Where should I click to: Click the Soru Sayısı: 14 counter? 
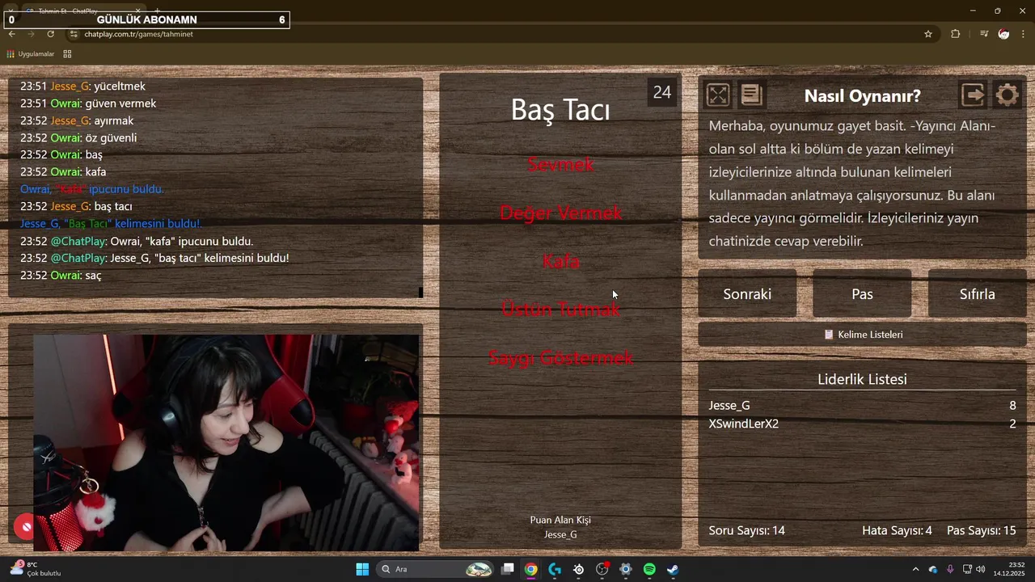click(747, 530)
